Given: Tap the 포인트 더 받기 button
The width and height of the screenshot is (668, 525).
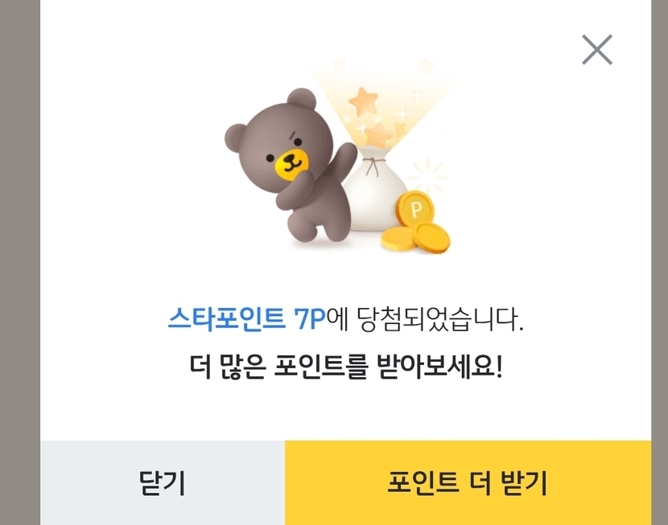Looking at the screenshot, I should [468, 483].
